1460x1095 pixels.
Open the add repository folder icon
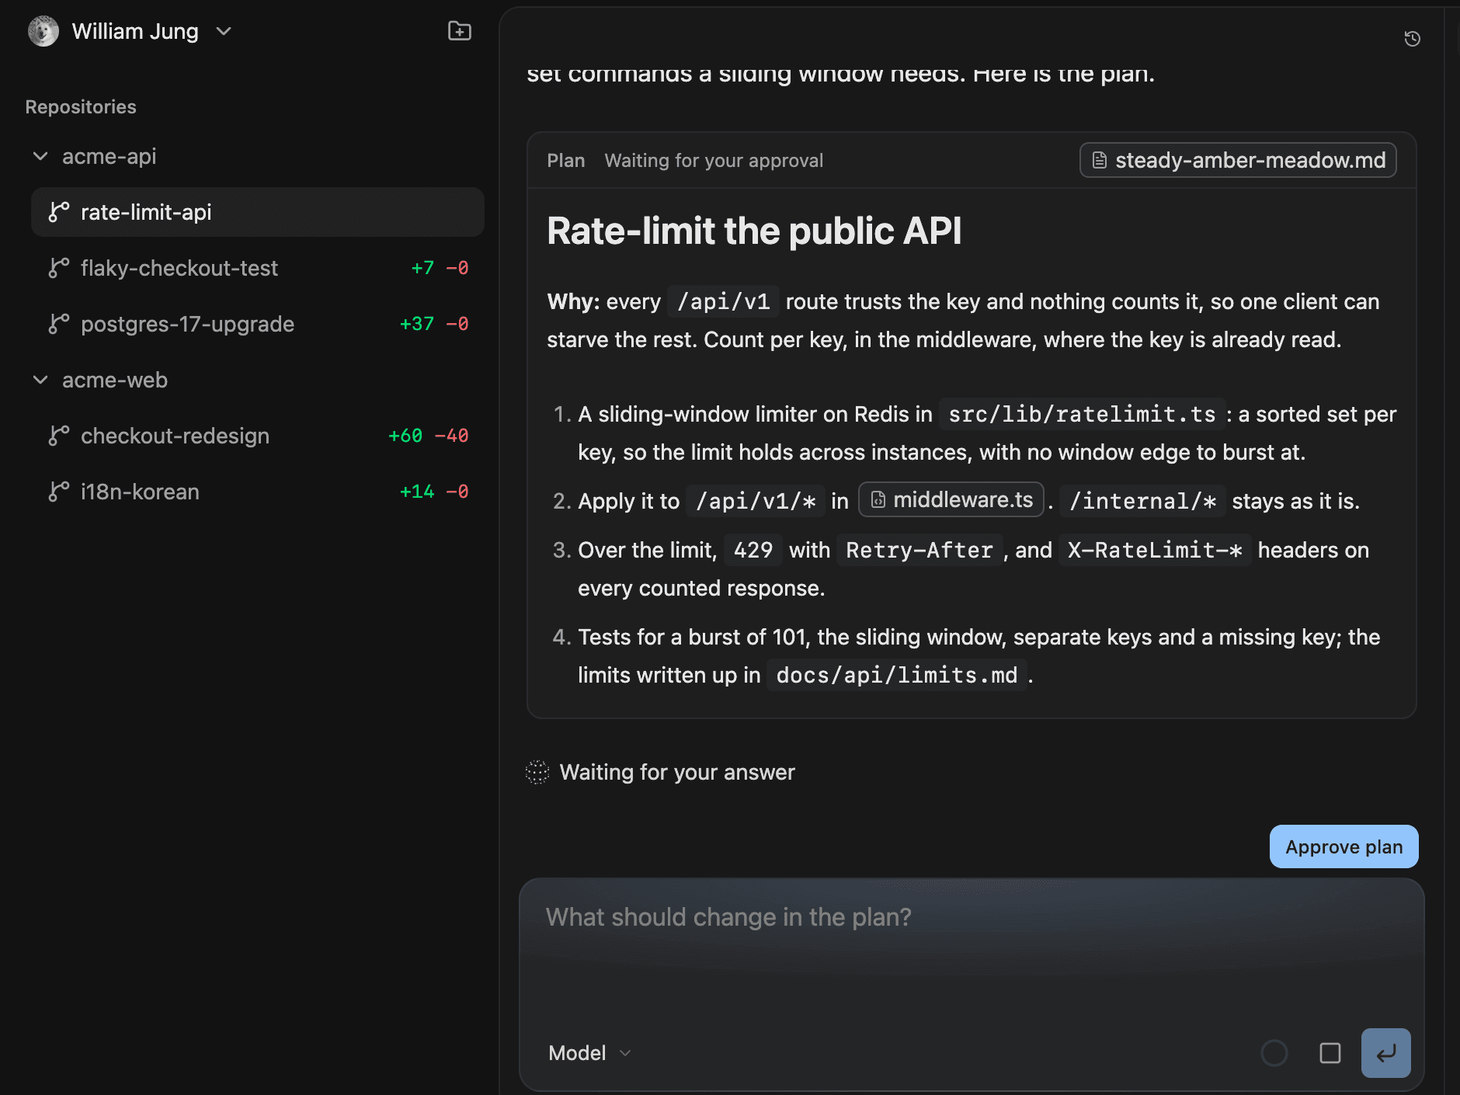(460, 31)
